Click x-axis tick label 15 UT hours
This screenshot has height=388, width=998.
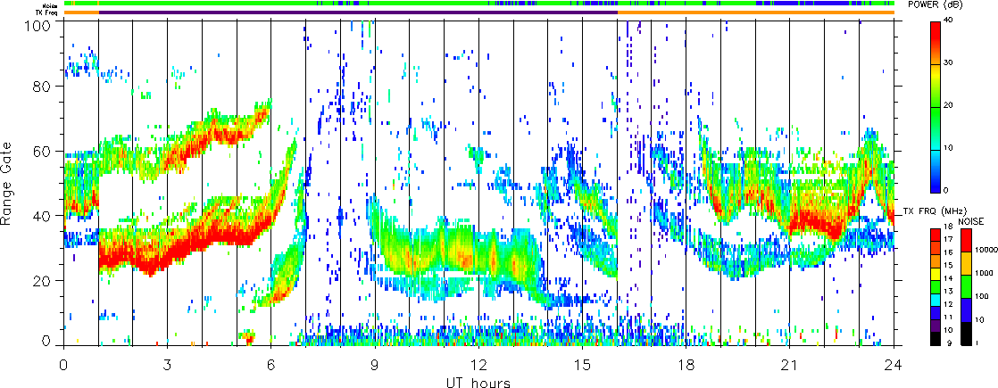[582, 365]
